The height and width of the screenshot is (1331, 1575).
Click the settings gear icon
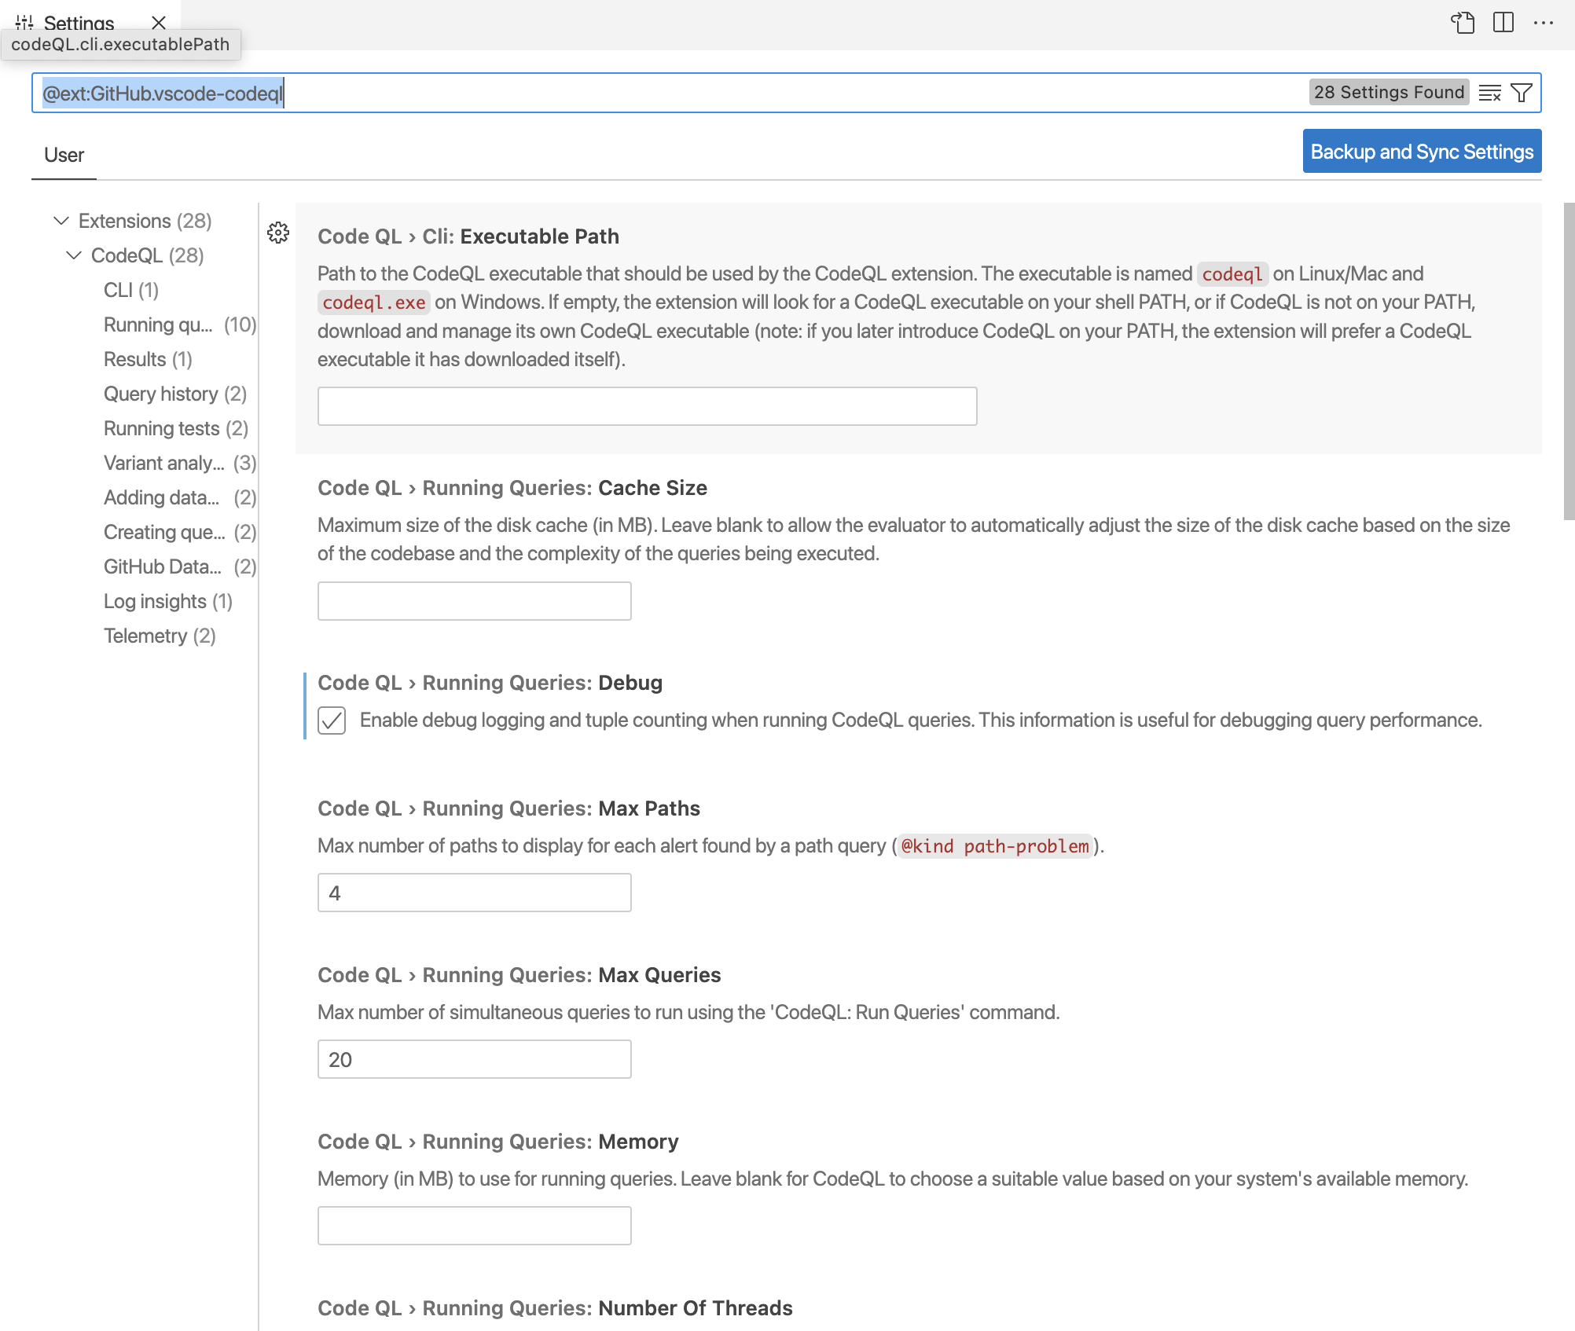tap(278, 233)
